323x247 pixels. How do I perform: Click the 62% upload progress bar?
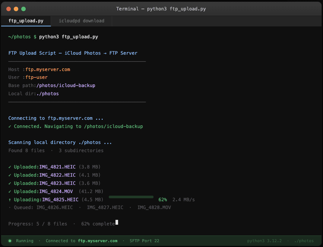pos(131,196)
